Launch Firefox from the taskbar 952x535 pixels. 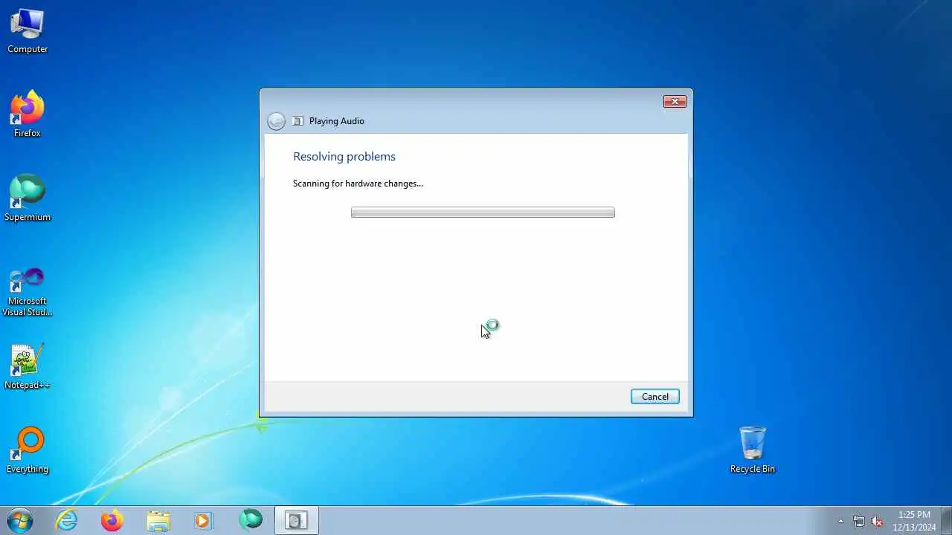(x=112, y=520)
